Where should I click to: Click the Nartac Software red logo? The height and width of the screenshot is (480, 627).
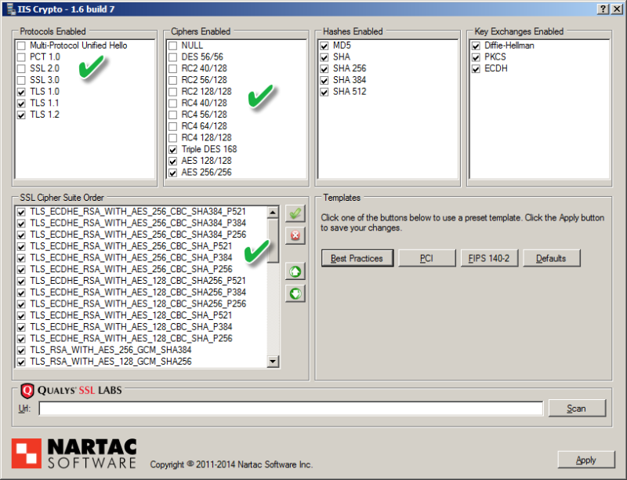click(x=27, y=453)
